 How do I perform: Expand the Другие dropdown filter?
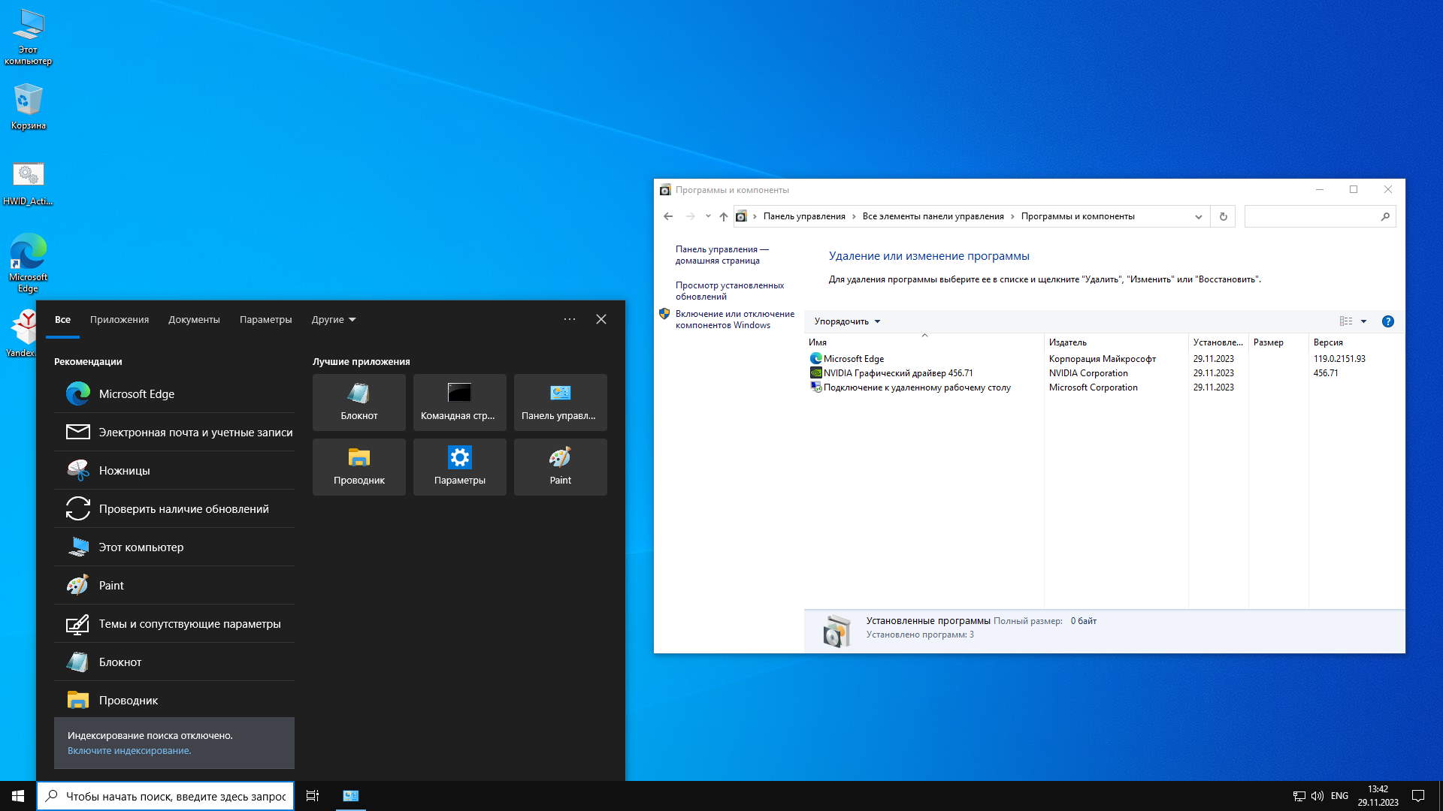click(x=334, y=320)
